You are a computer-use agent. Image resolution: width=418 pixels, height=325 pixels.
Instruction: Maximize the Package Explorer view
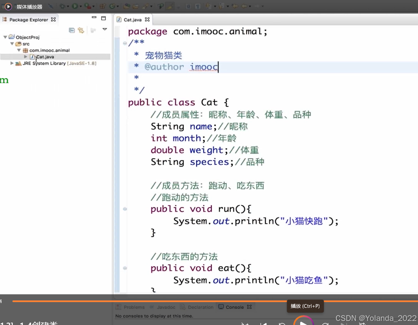[x=104, y=18]
